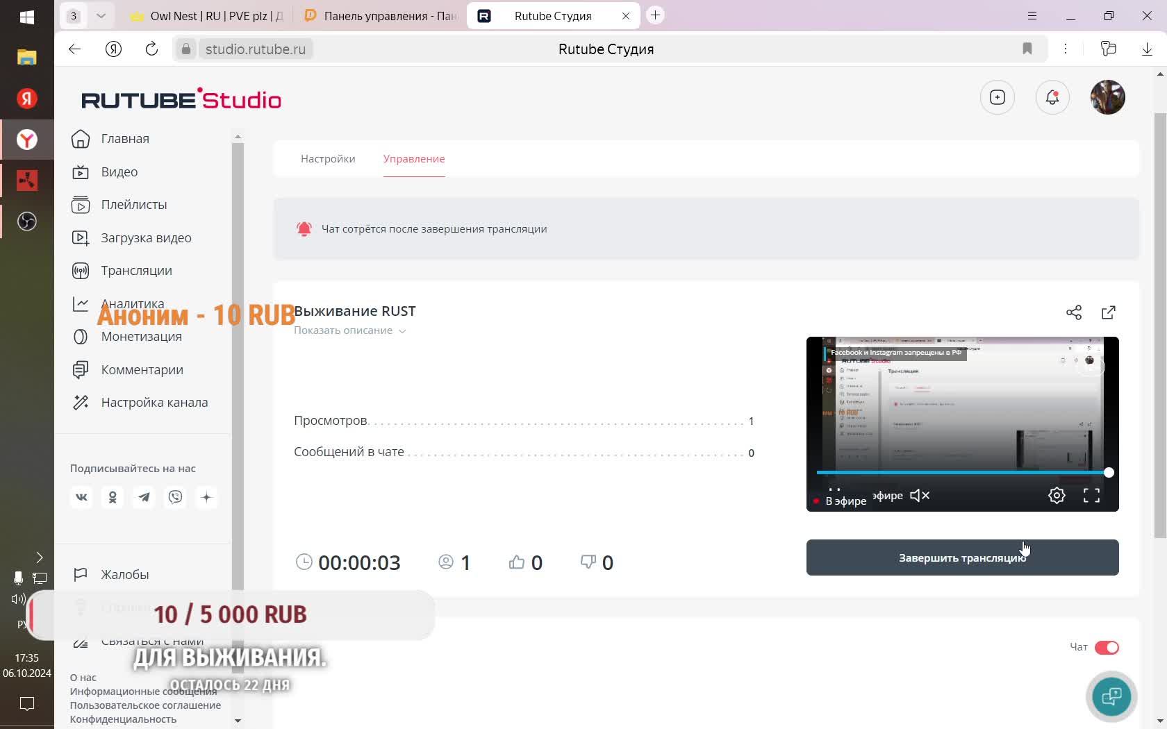Open a new browser tab
This screenshot has height=729, width=1167.
pyautogui.click(x=655, y=15)
